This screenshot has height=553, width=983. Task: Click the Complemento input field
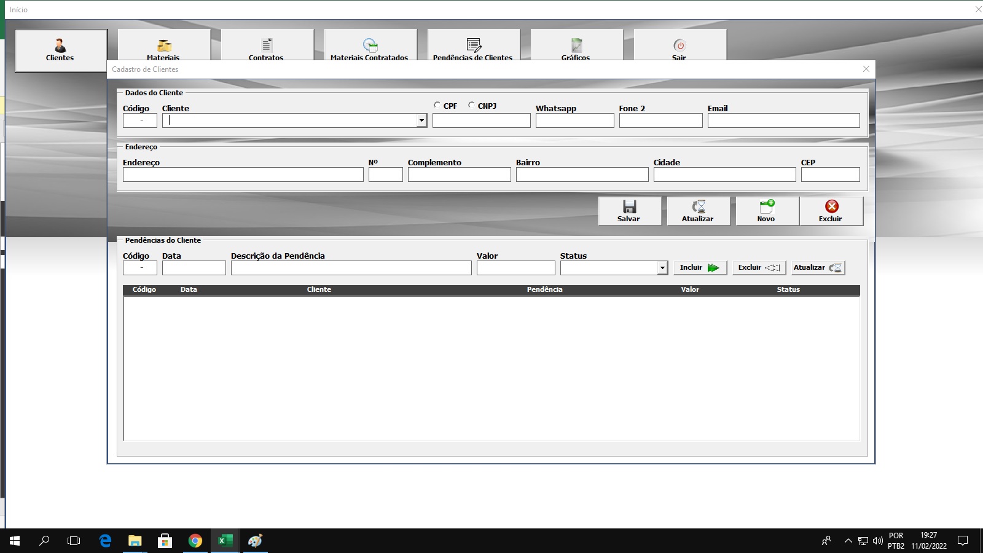pos(459,175)
